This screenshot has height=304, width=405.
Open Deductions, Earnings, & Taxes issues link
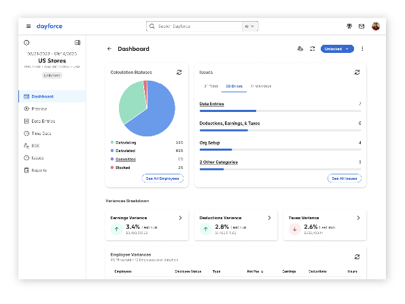pyautogui.click(x=230, y=123)
